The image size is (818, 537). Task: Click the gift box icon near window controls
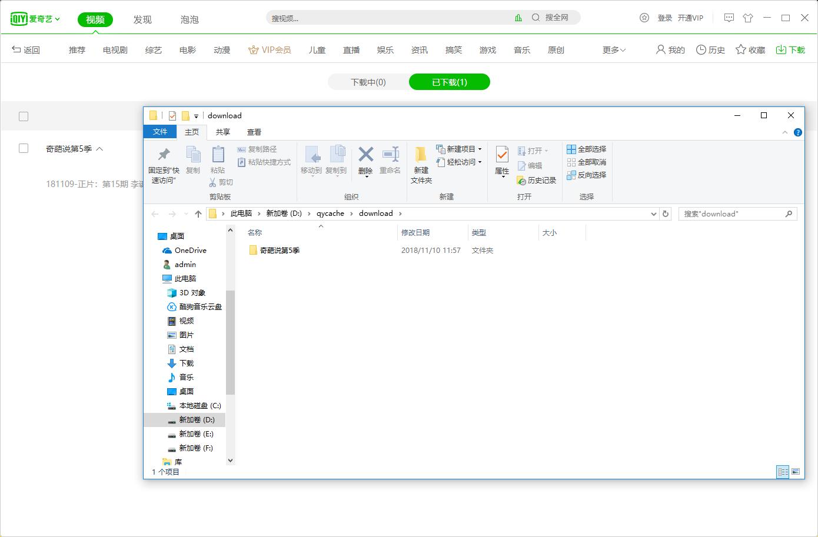click(x=748, y=18)
